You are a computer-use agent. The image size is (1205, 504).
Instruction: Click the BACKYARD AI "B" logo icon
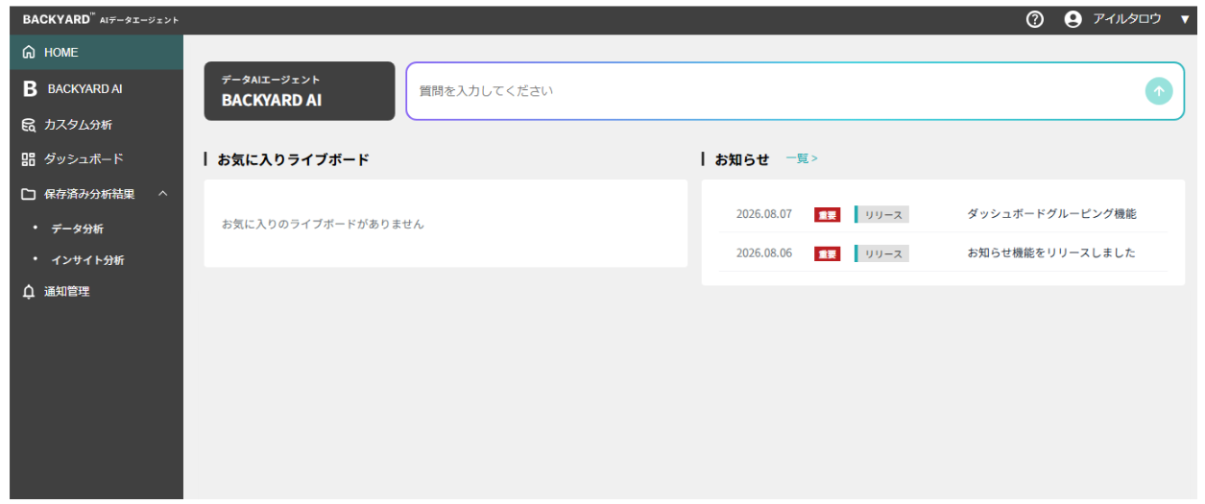(x=30, y=88)
